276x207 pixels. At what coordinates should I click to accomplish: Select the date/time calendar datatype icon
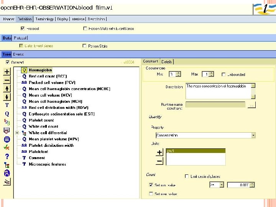(x=7, y=130)
